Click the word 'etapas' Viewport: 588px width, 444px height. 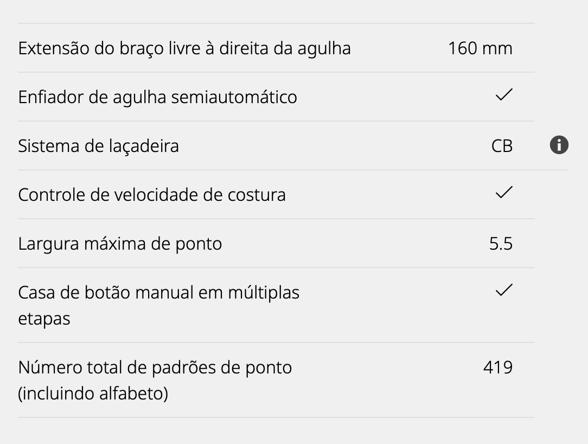coord(44,319)
